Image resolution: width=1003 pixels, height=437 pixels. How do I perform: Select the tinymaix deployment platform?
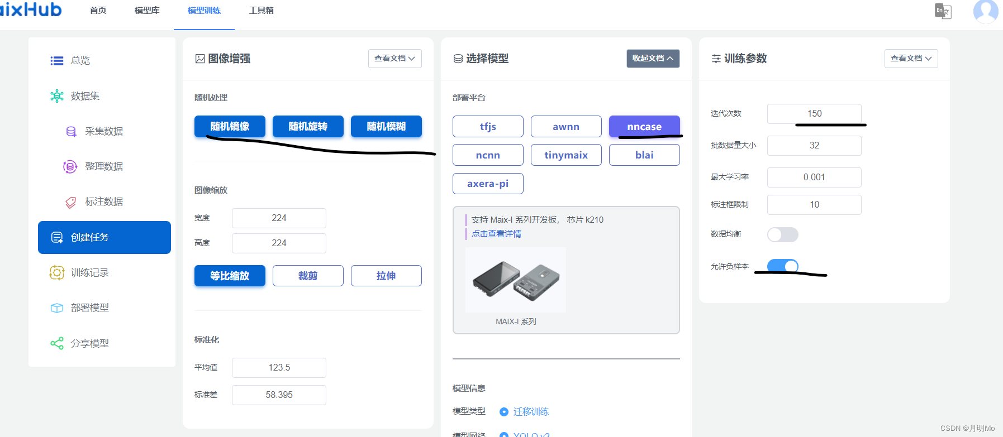click(566, 155)
